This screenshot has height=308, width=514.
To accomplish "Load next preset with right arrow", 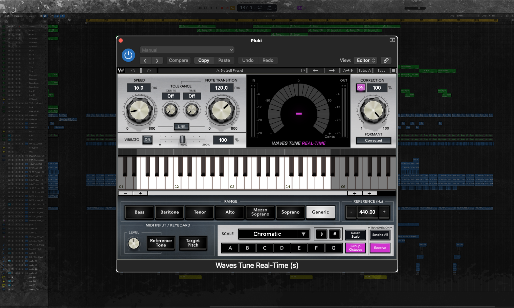I will pos(332,70).
